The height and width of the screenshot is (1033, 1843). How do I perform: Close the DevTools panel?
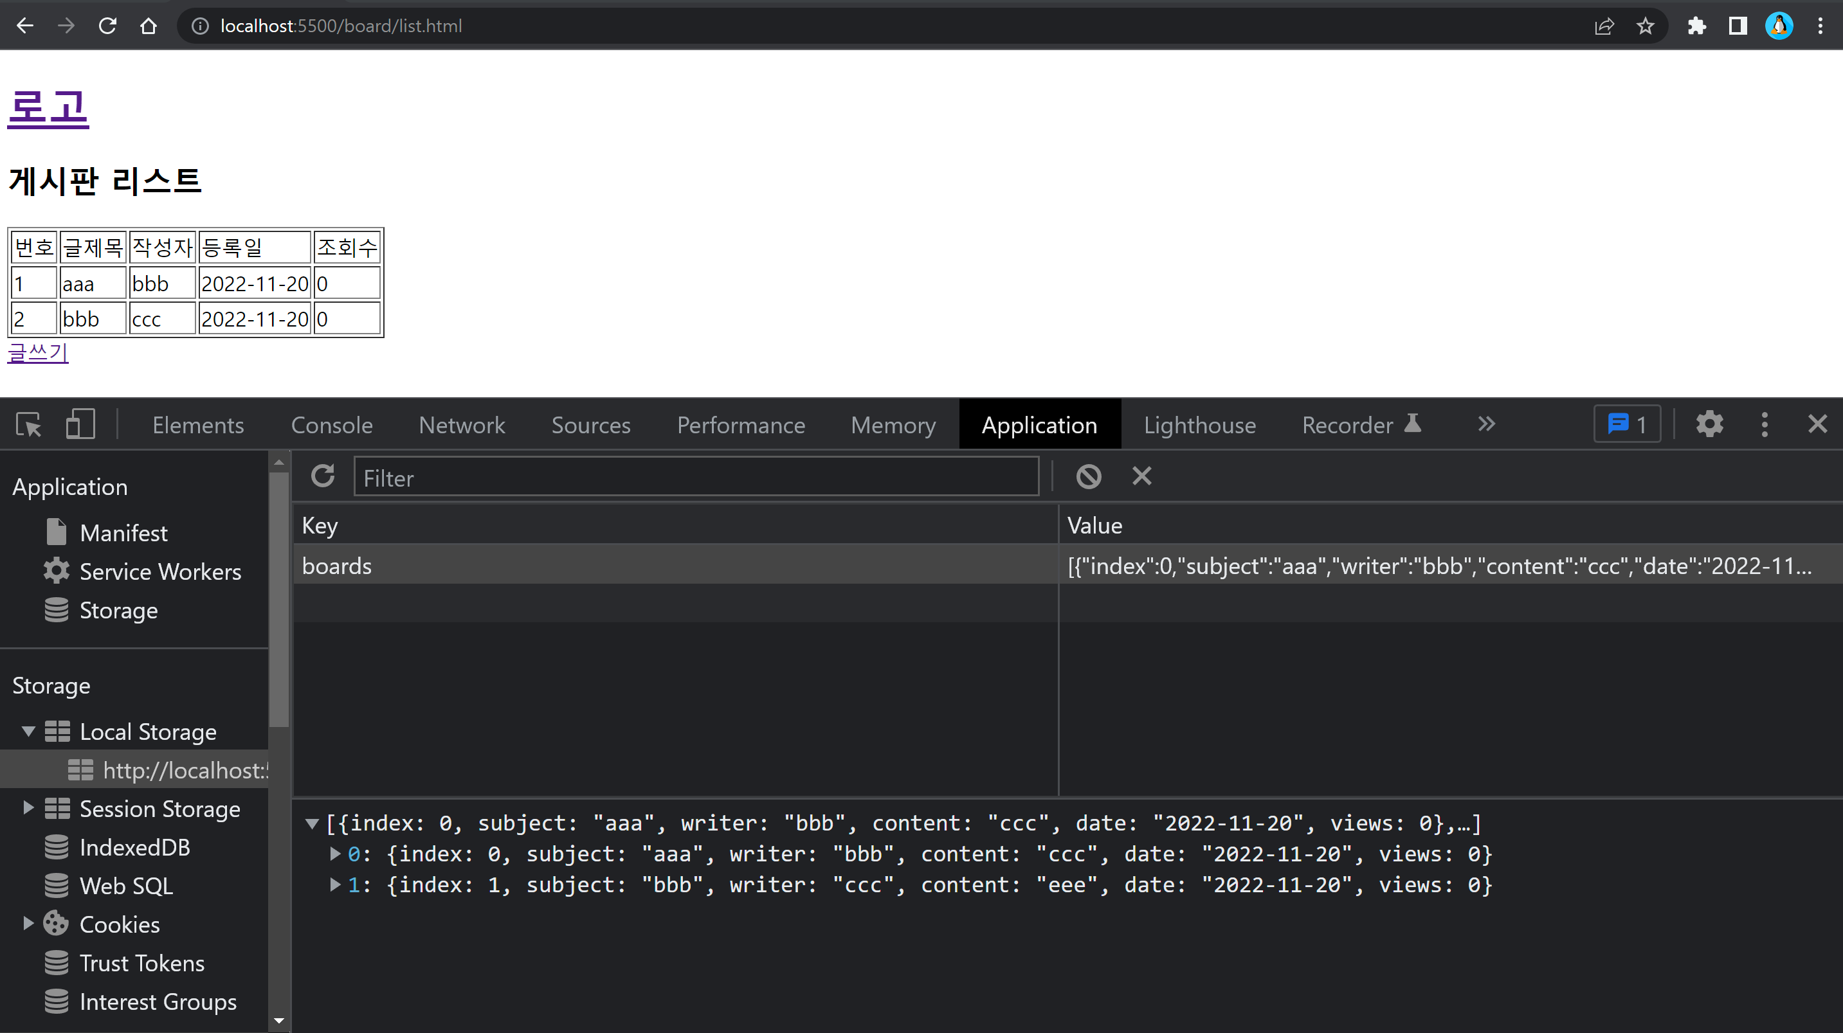click(1817, 424)
